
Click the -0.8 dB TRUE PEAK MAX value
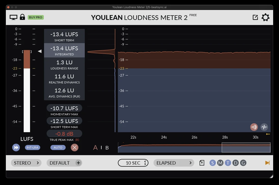[64, 134]
